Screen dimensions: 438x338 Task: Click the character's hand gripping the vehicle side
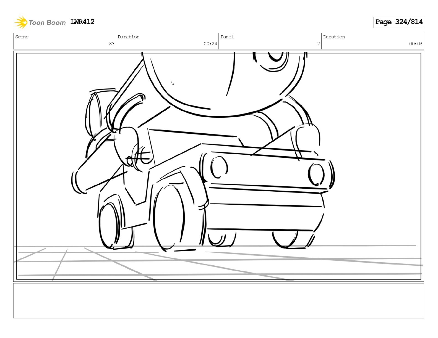pyautogui.click(x=127, y=146)
